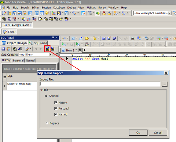176x142 pixels.
Task: Select the Append radio button
Action: (x=46, y=96)
